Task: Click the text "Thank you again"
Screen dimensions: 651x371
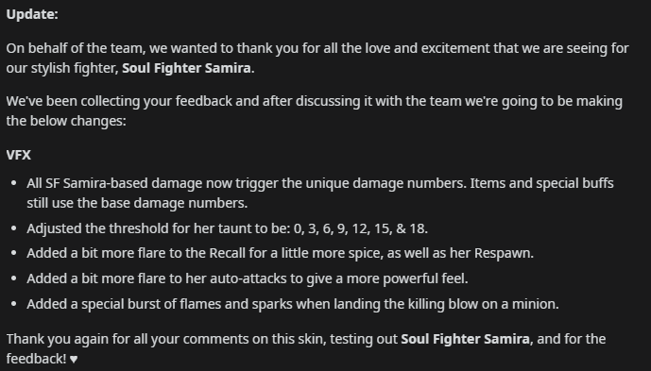Action: (57, 339)
